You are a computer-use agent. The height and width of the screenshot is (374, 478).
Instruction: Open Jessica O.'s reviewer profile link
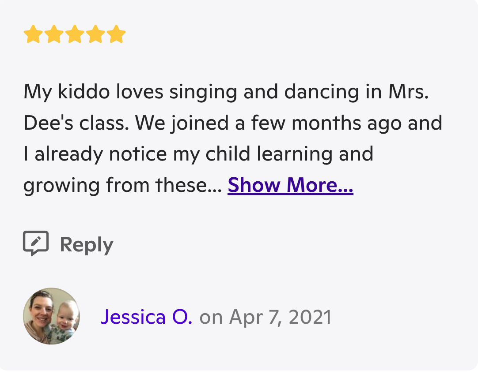146,317
